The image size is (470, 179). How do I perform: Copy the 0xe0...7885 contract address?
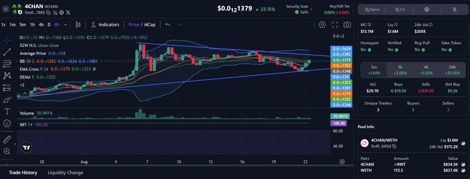[48, 13]
